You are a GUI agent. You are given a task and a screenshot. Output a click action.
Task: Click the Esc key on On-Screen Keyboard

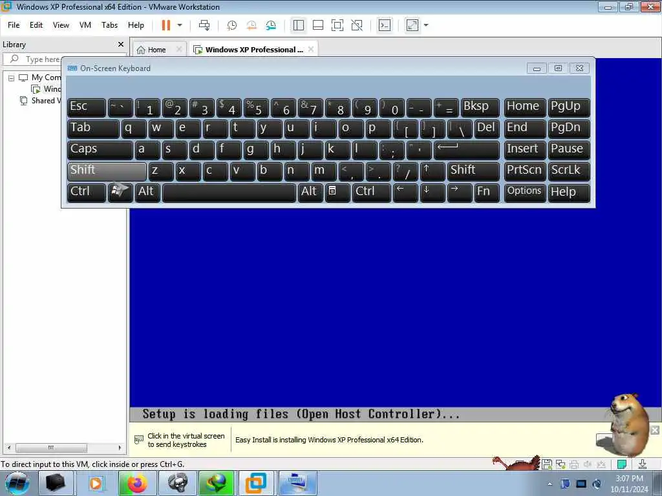tap(86, 108)
